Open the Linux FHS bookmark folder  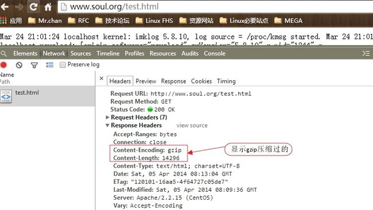click(x=154, y=21)
